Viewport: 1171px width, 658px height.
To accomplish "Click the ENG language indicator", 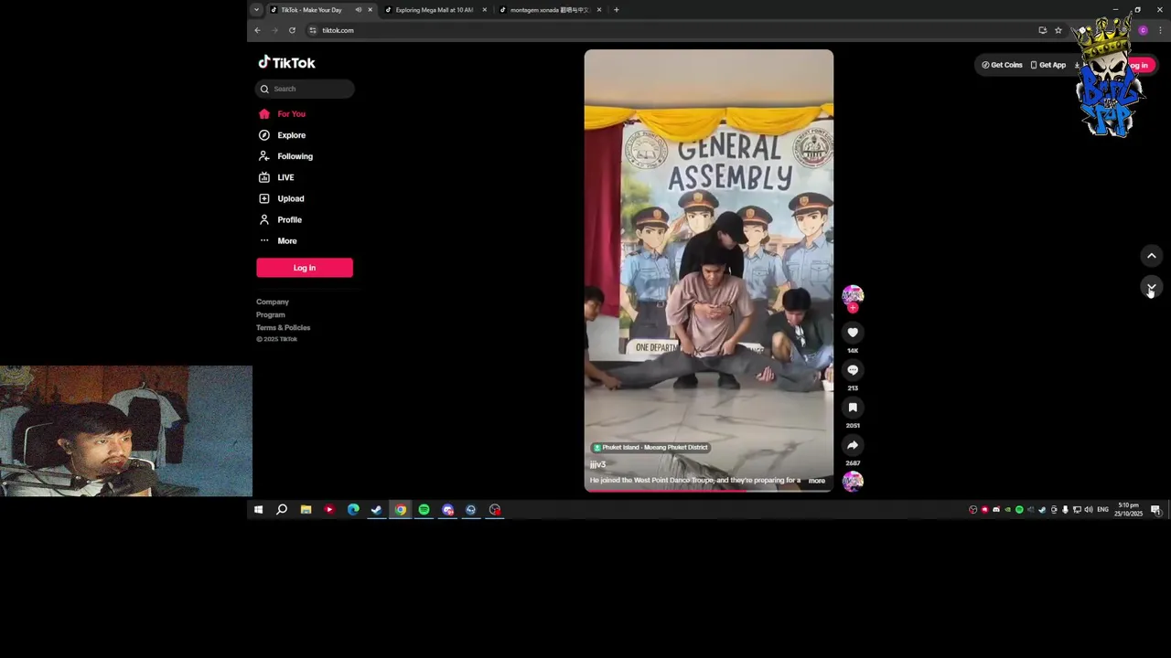I will [x=1102, y=510].
